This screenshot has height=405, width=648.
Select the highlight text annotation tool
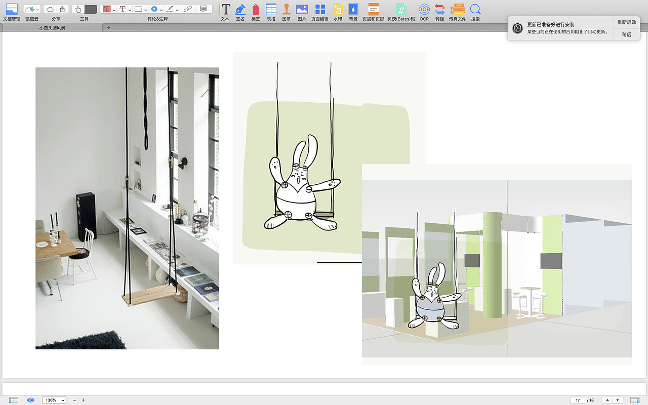coord(106,9)
